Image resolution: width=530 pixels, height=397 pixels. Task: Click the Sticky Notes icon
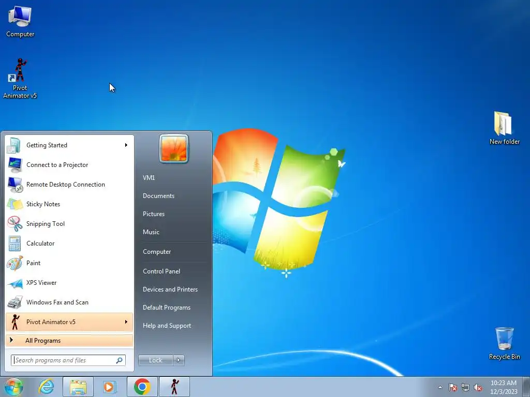click(14, 204)
